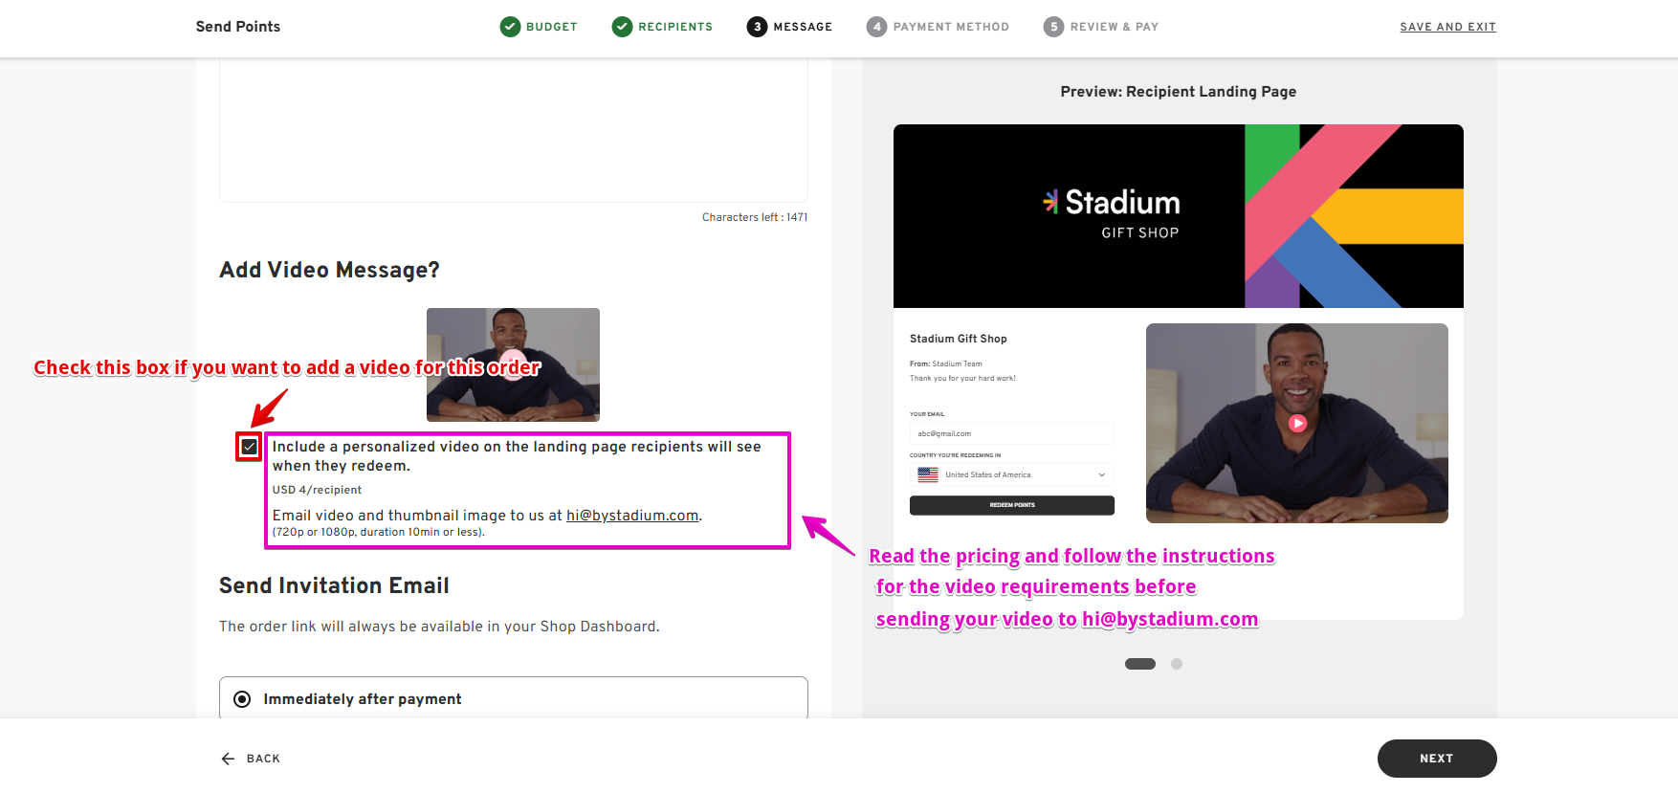Go to the Budget step

552,27
